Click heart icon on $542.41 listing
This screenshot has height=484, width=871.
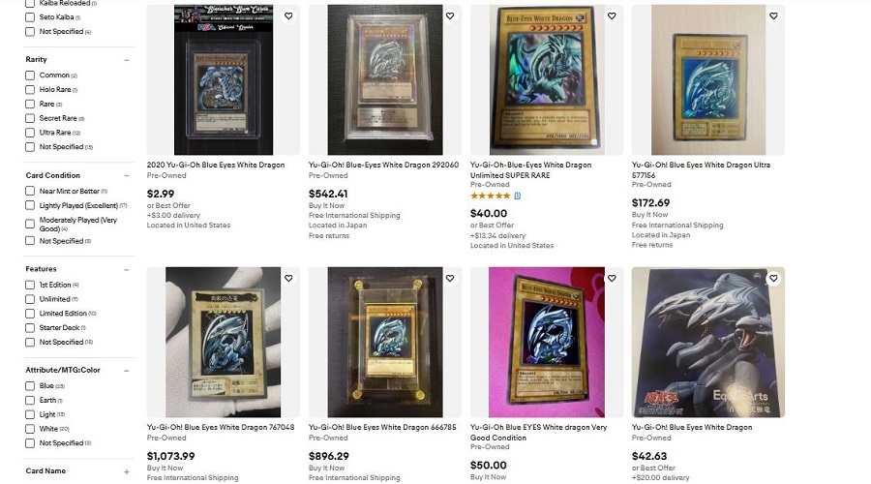(x=450, y=16)
